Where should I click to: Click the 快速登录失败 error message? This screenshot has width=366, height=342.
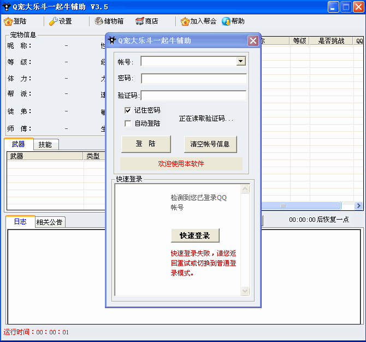click(x=204, y=263)
